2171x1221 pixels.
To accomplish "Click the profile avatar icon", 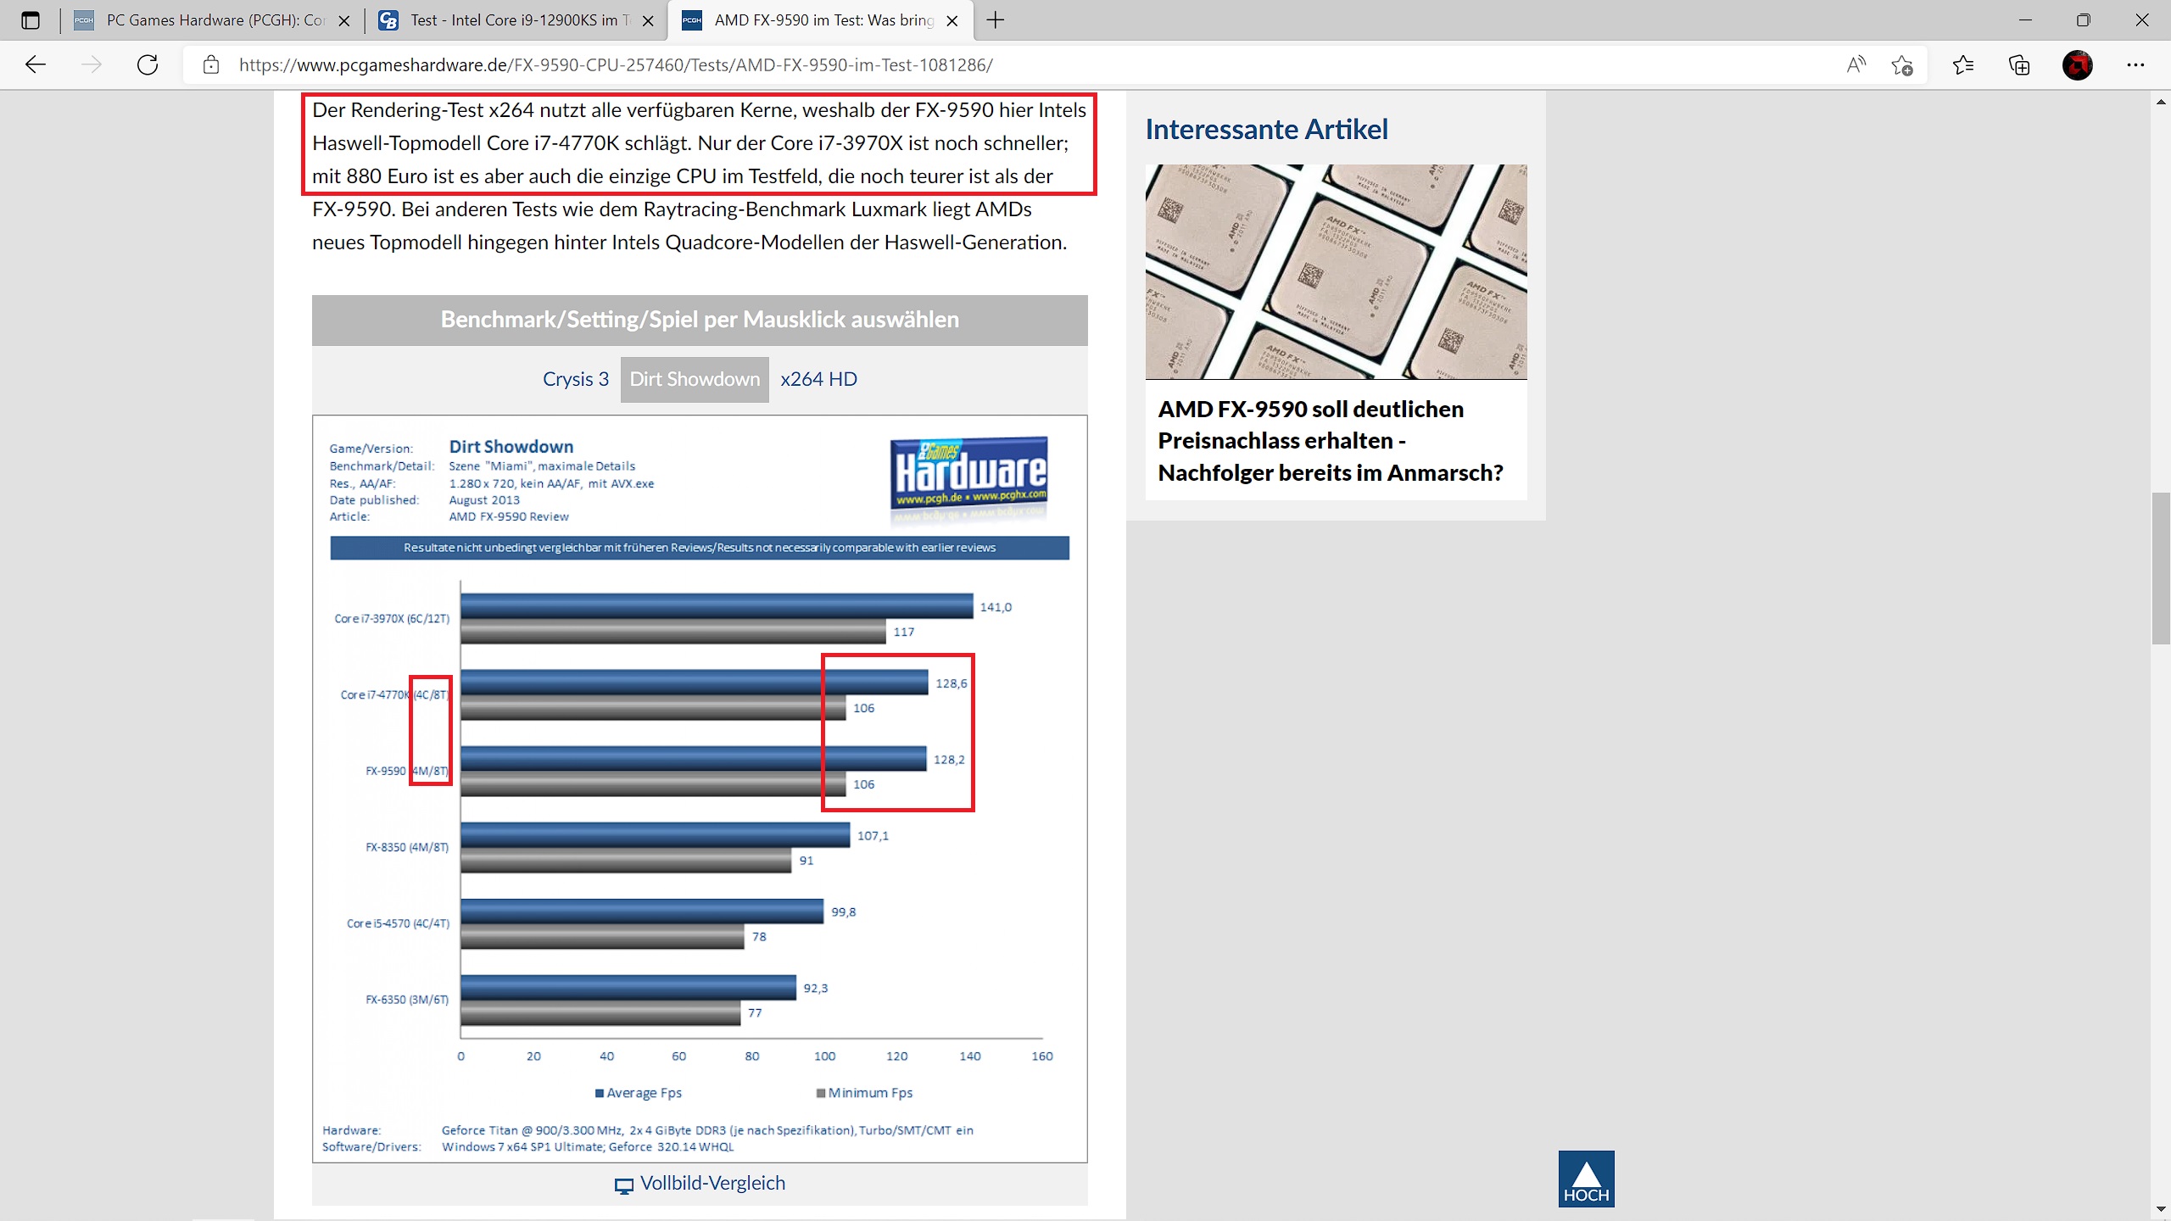I will click(x=2077, y=64).
